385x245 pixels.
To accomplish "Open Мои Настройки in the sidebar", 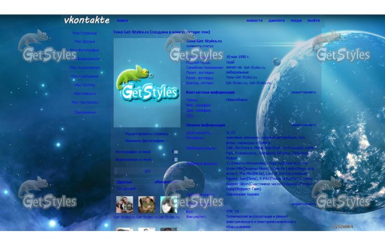I will [x=85, y=102].
